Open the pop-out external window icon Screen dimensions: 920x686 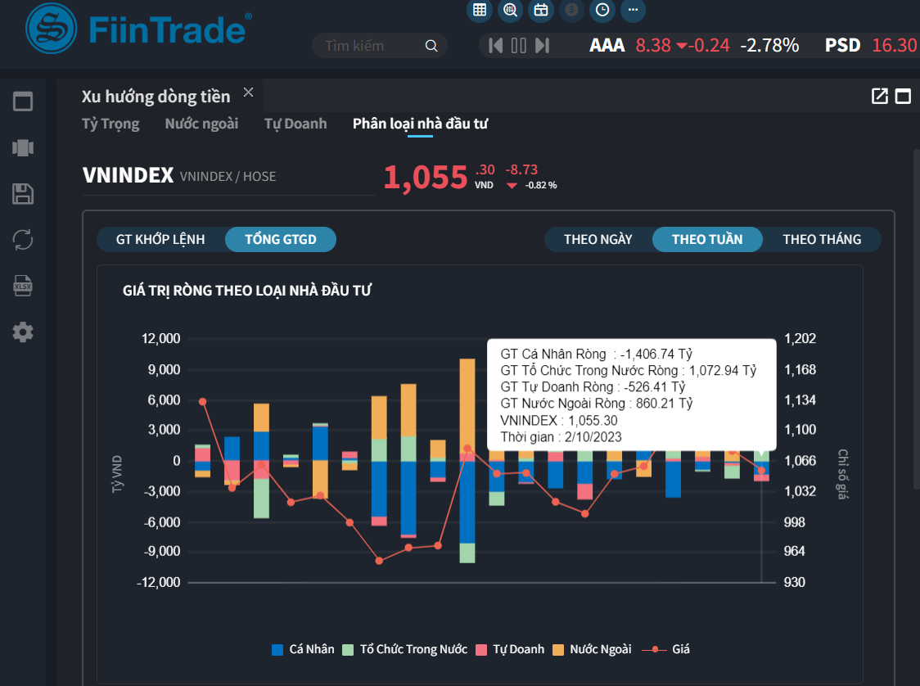click(880, 97)
